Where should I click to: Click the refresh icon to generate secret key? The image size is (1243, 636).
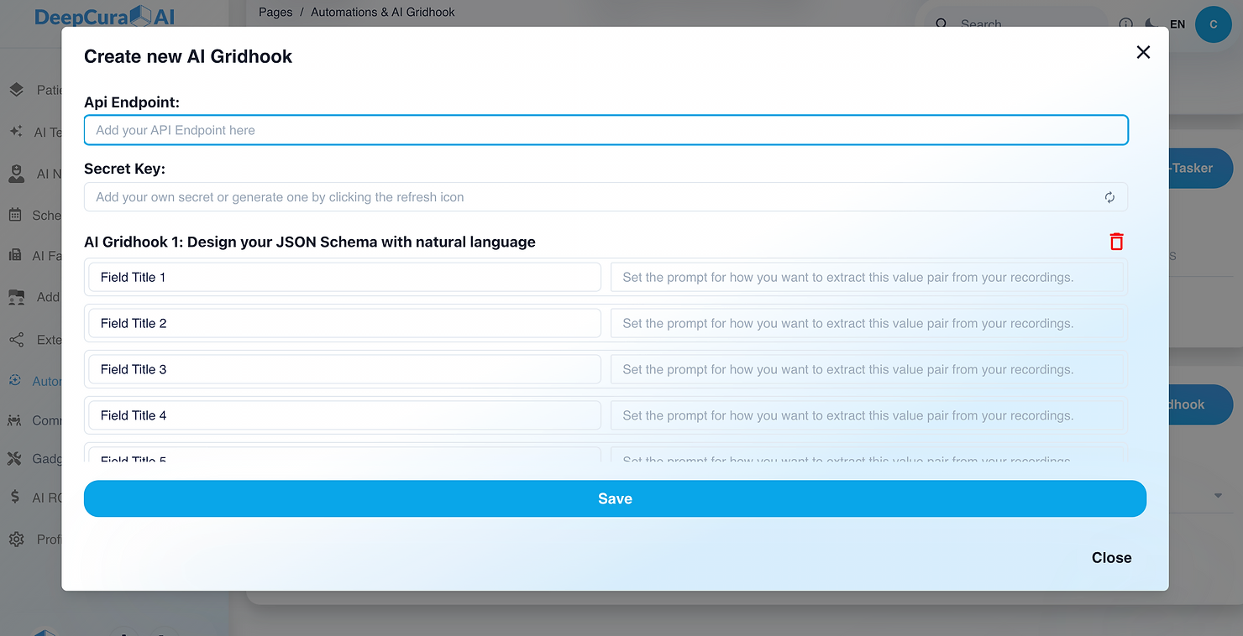pos(1109,197)
